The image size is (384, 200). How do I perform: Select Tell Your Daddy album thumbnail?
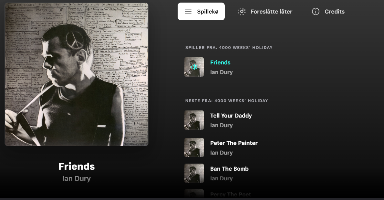pyautogui.click(x=194, y=120)
